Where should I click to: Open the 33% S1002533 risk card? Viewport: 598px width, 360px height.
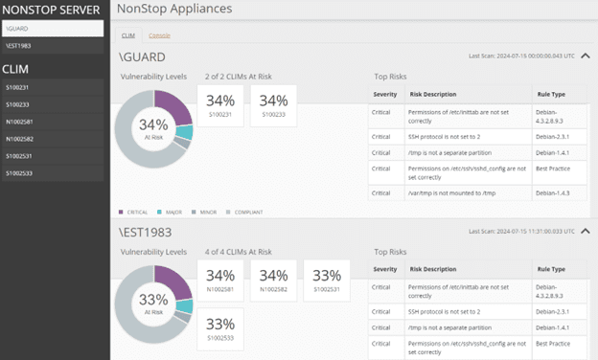220,329
